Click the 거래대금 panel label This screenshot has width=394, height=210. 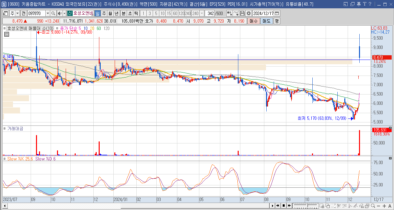click(15, 128)
